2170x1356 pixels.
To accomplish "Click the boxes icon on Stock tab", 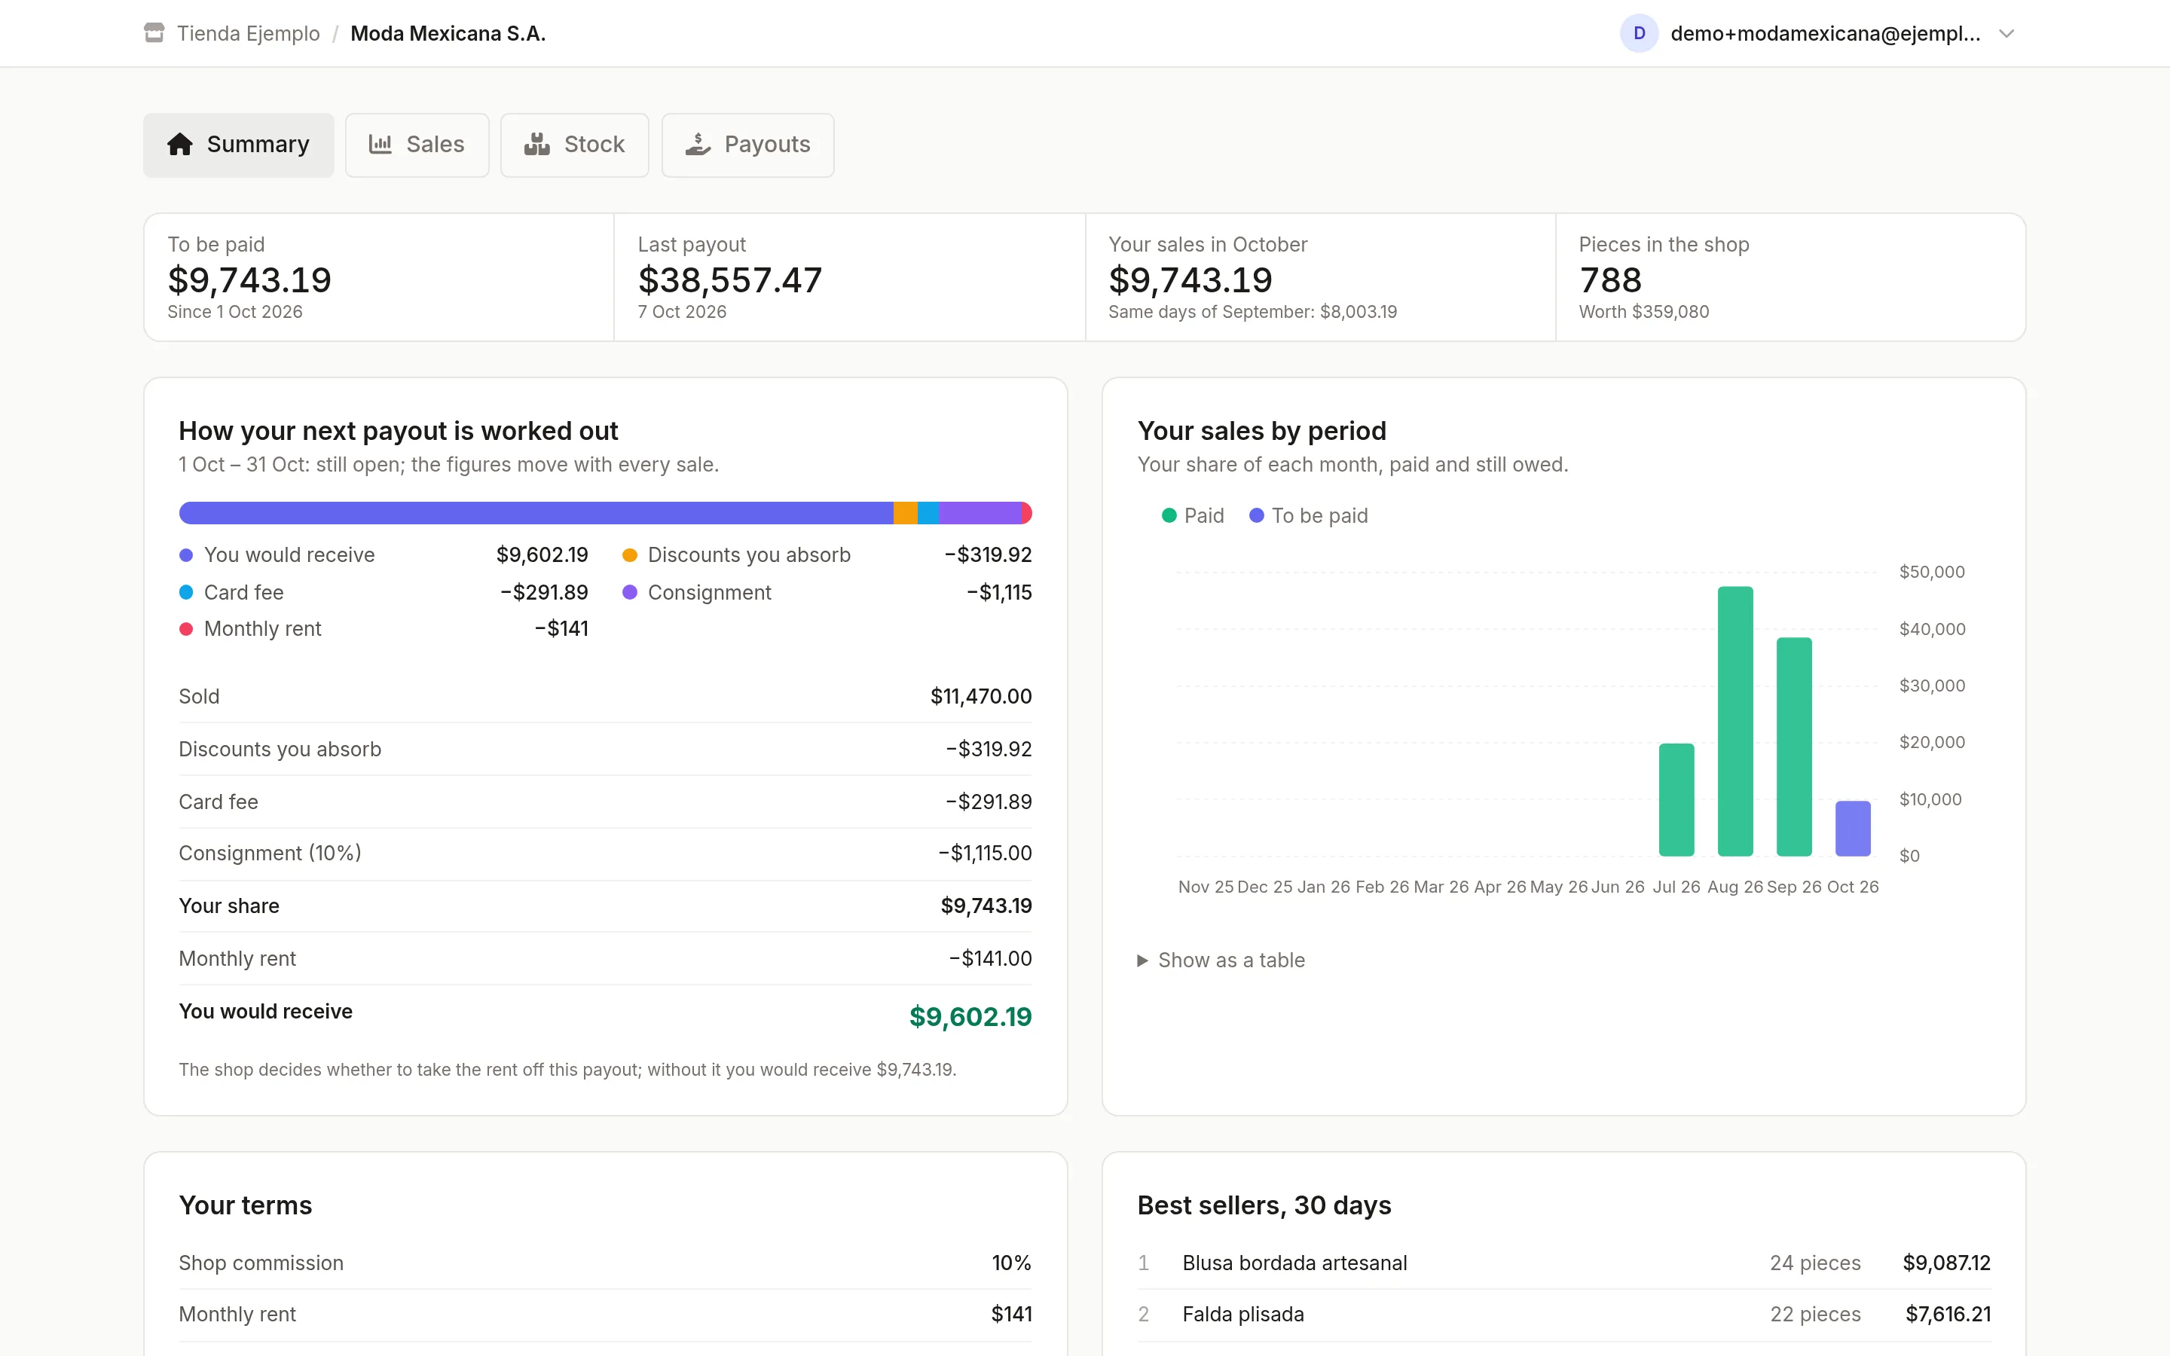I will click(x=537, y=145).
